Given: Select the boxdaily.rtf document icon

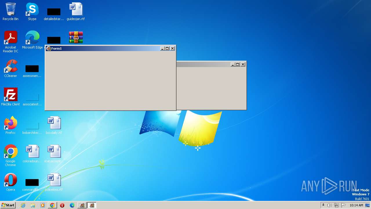Looking at the screenshot, I should point(54,125).
